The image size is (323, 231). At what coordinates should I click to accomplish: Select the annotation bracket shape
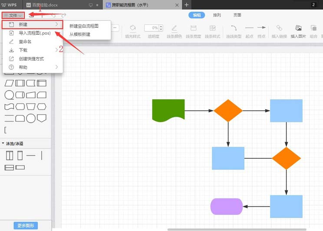(6, 130)
